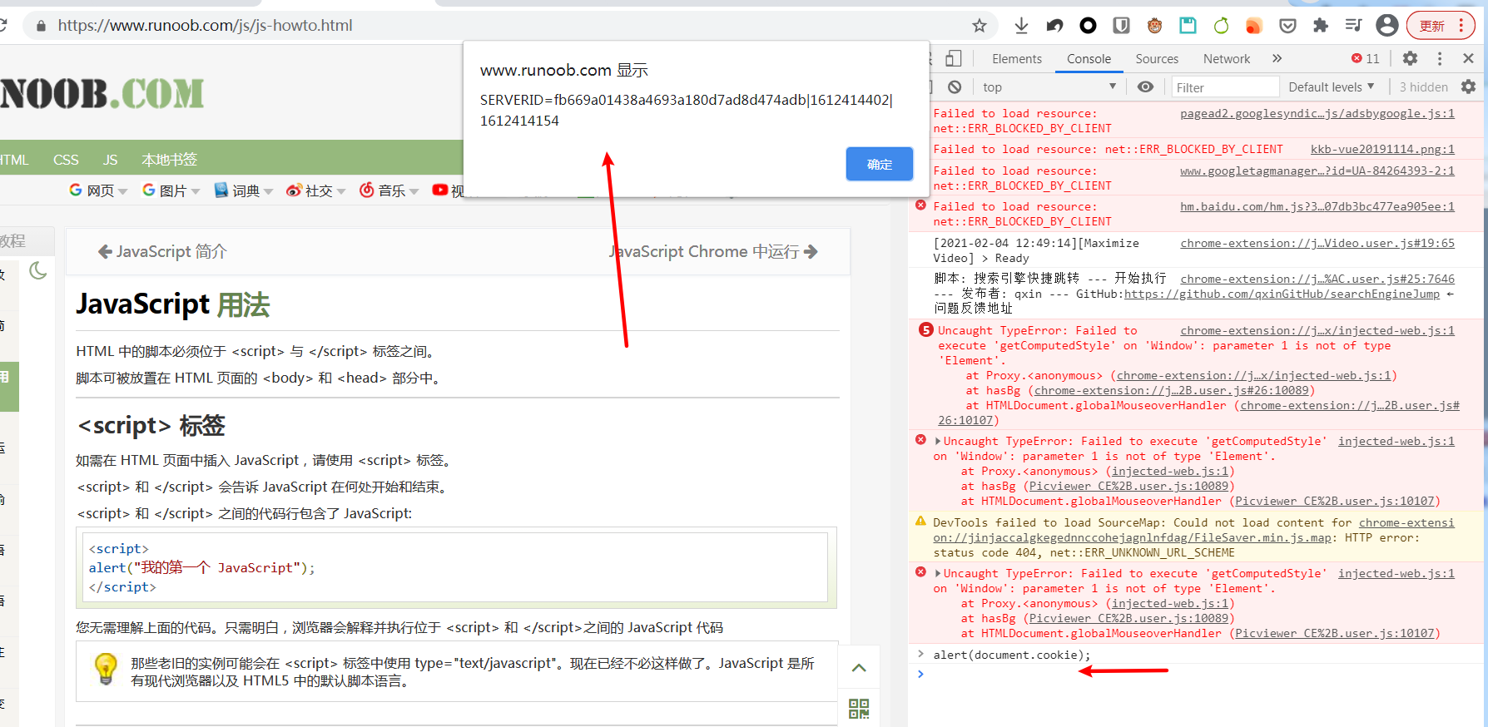Screen dimensions: 1488x727
Task: Click the '3 hidden' messages label
Action: (x=1423, y=87)
